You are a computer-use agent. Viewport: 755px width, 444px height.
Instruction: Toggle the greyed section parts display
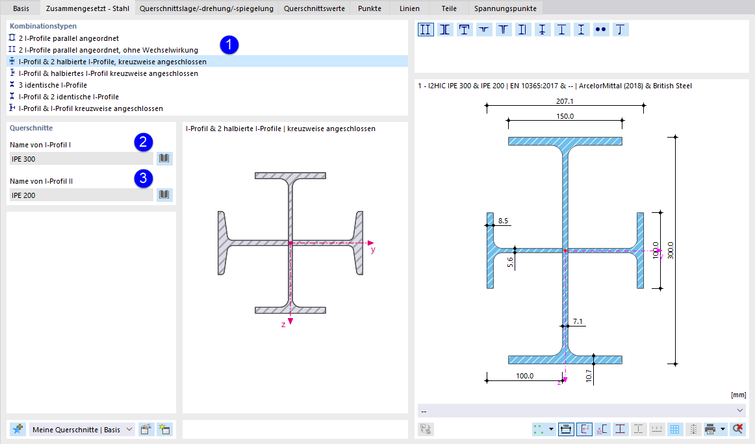(x=639, y=429)
